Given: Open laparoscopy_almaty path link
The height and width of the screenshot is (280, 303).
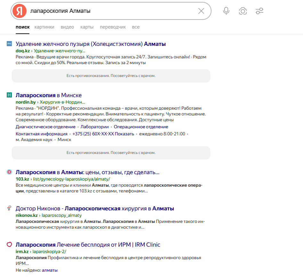Looking at the screenshot, I should coord(62,215).
